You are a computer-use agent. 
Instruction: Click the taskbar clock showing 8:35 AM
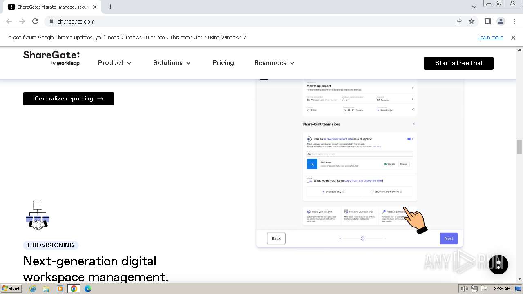click(x=502, y=289)
